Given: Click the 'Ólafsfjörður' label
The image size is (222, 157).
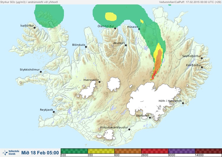Looking at the screenshot, I should [x=106, y=26].
